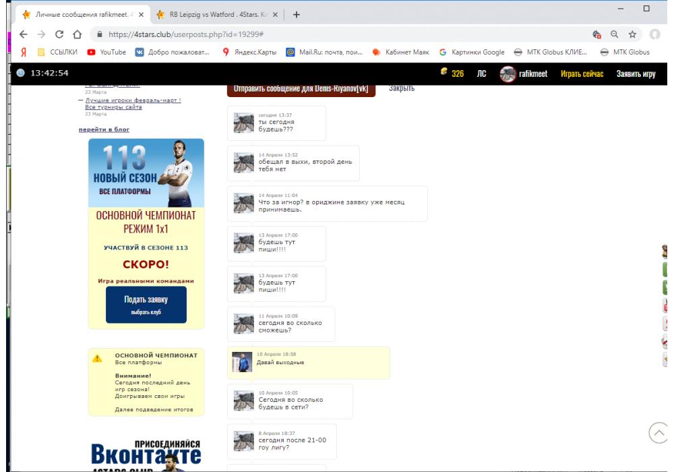
Task: Bookmark this page with the star icon
Action: [633, 34]
